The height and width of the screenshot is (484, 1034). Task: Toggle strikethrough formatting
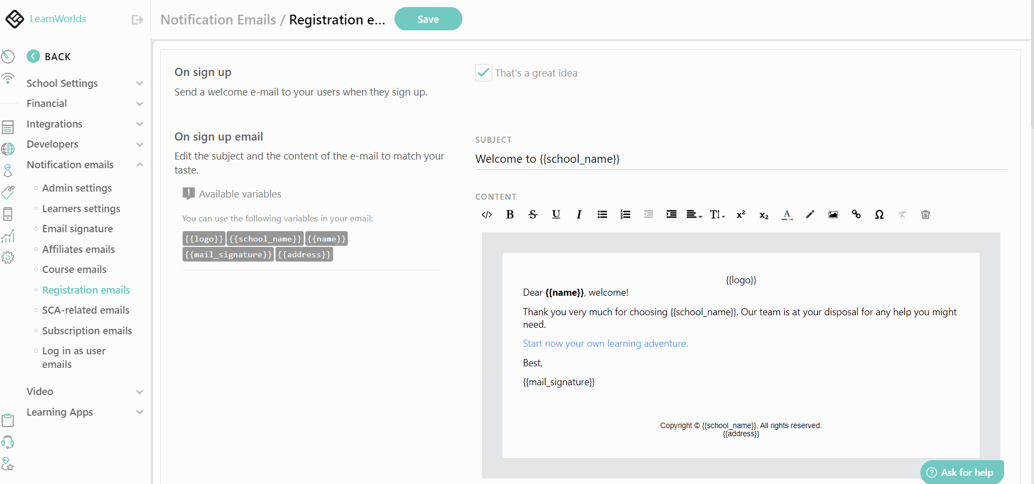point(532,214)
